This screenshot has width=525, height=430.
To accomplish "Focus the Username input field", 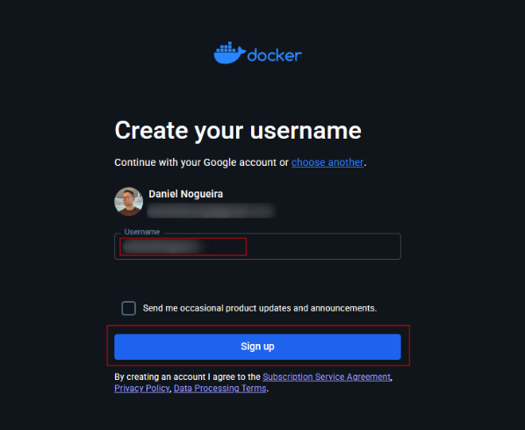I will tap(257, 247).
